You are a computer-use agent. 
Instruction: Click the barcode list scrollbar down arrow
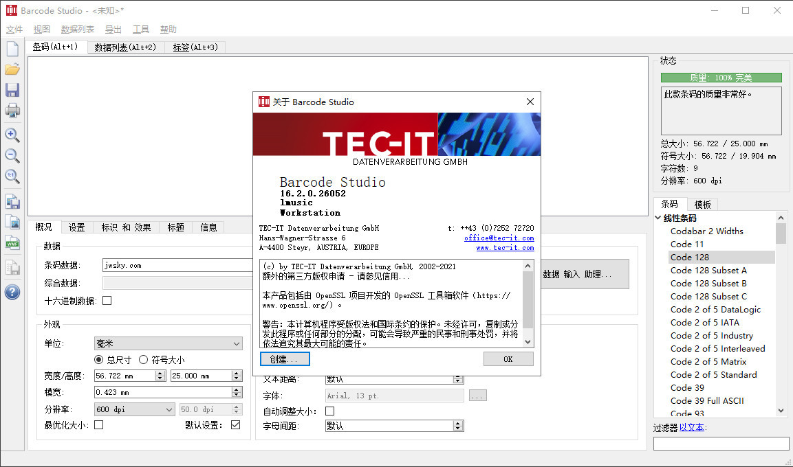[781, 411]
